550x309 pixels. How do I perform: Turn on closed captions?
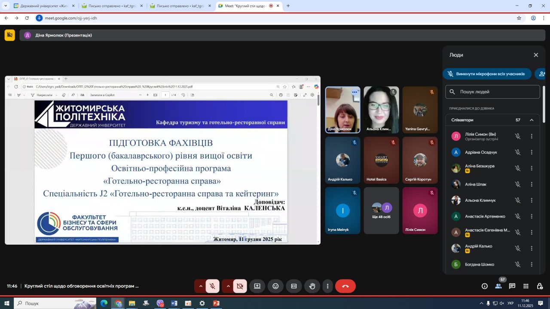coord(294,286)
